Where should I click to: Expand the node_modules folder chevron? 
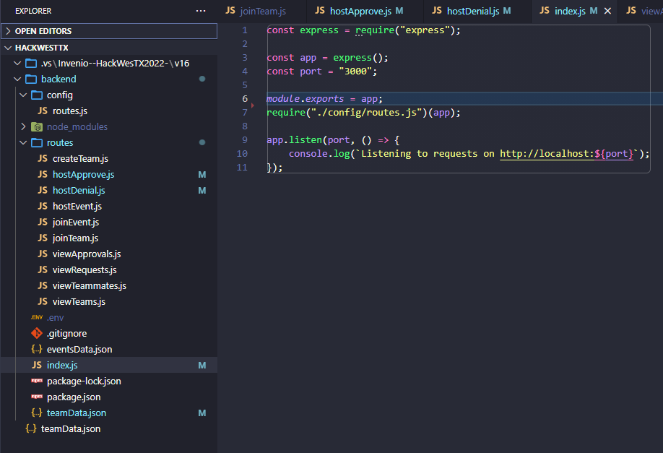(23, 127)
